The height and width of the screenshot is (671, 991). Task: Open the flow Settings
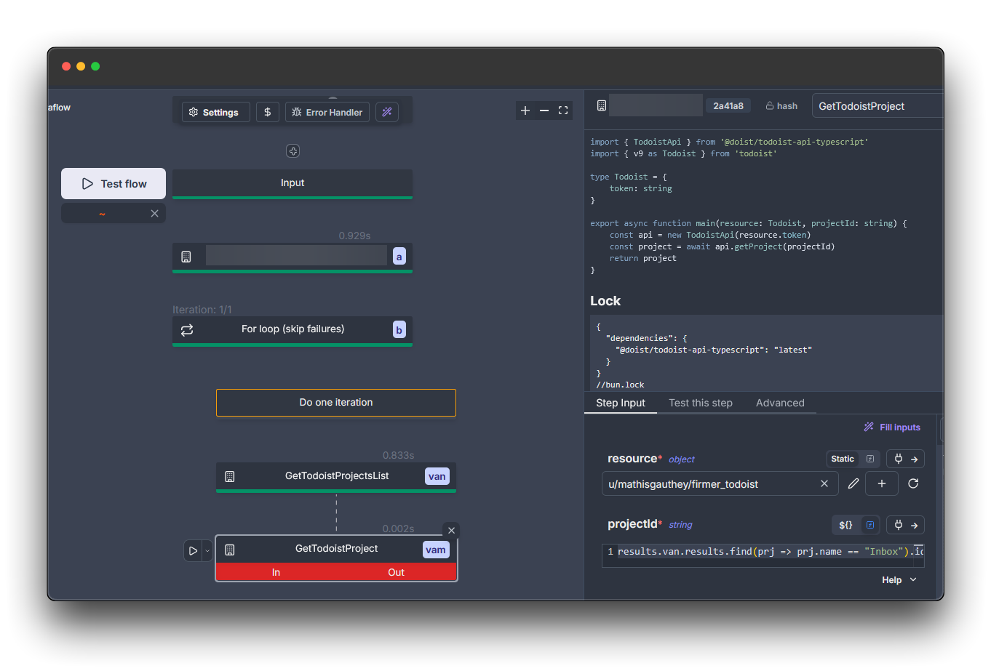pyautogui.click(x=215, y=112)
